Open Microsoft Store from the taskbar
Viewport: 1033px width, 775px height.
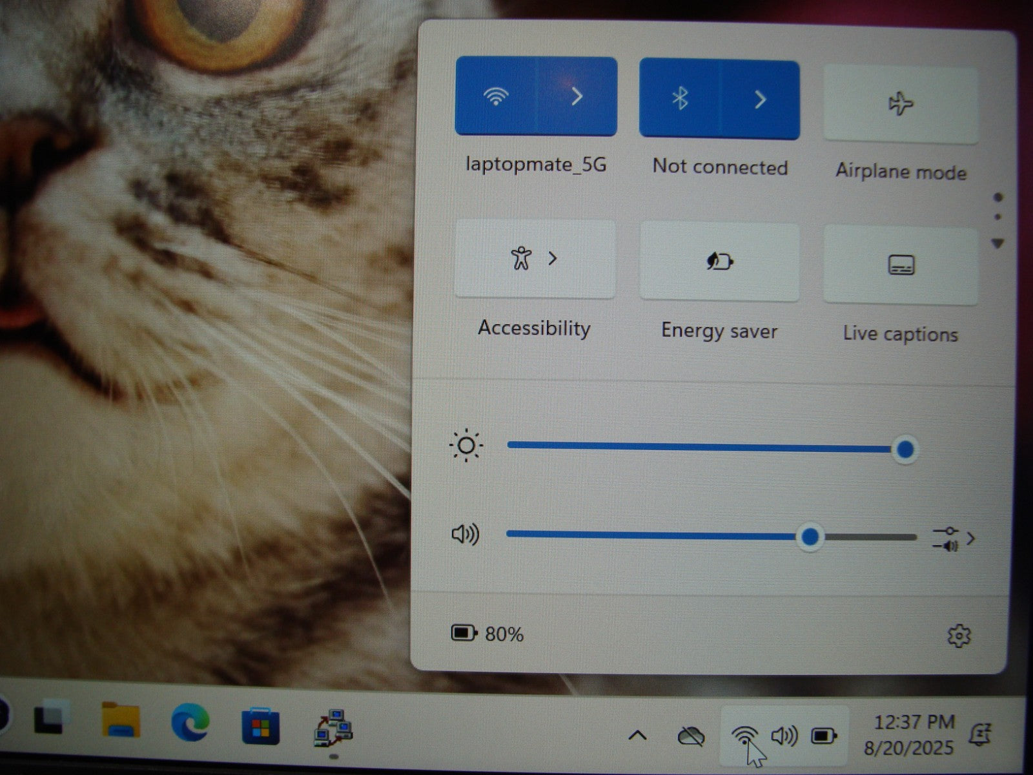tap(260, 726)
